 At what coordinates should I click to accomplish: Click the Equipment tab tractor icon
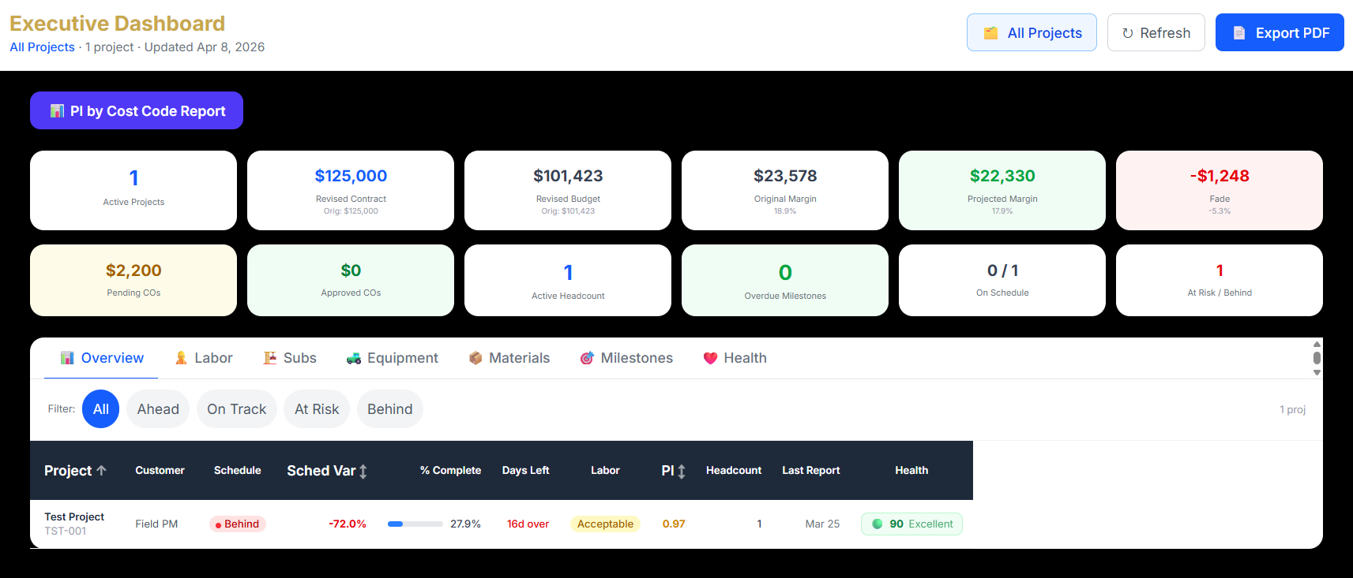pos(354,358)
